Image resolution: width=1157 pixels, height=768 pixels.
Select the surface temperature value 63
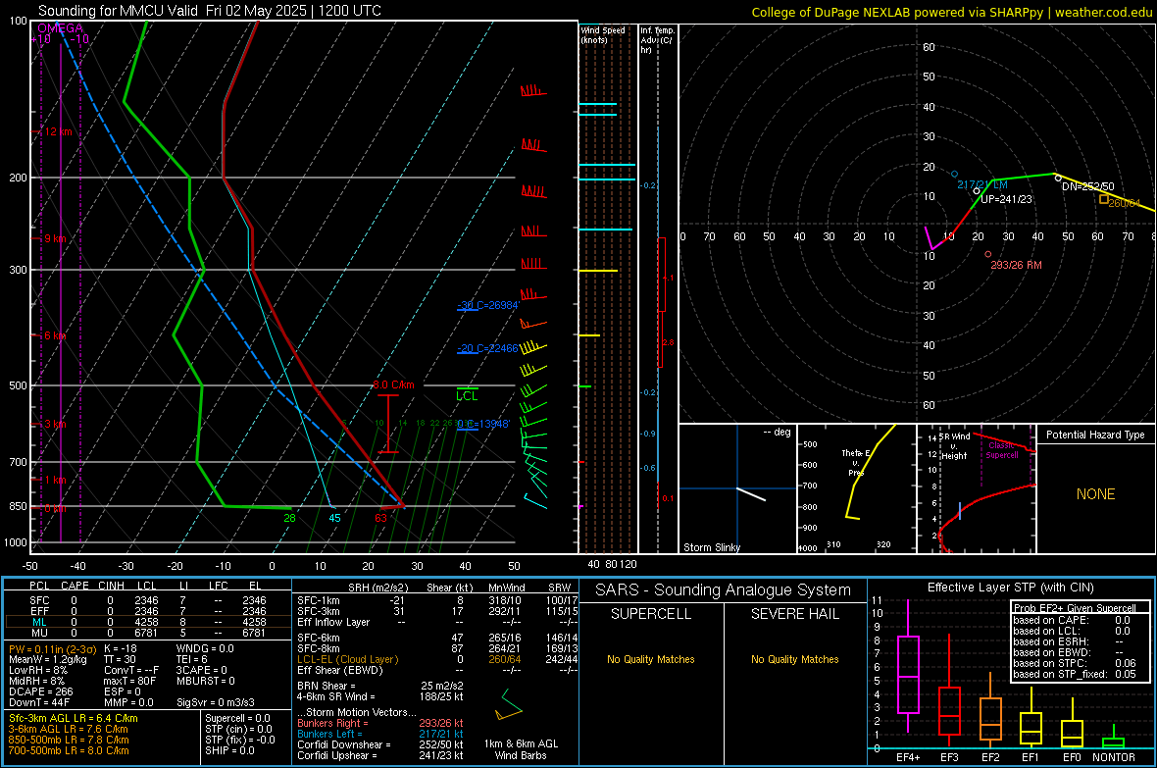[x=380, y=518]
